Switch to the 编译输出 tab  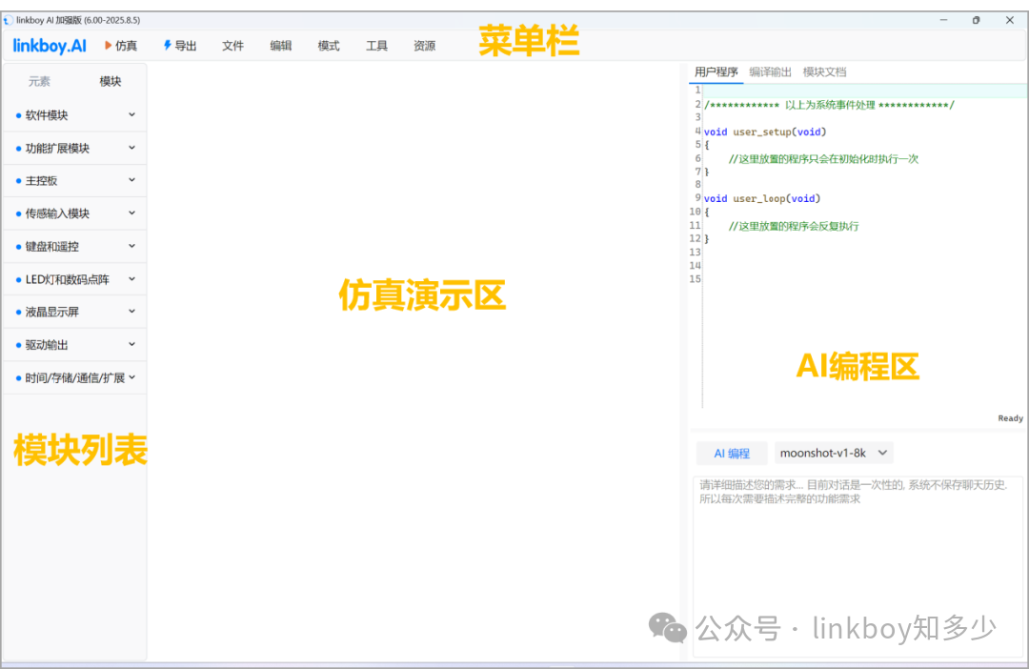tap(770, 72)
